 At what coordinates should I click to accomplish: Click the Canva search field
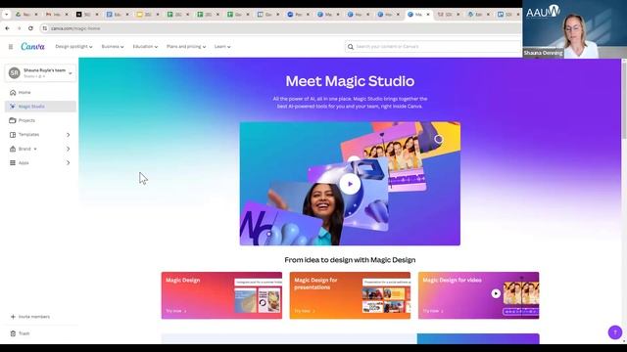click(434, 47)
